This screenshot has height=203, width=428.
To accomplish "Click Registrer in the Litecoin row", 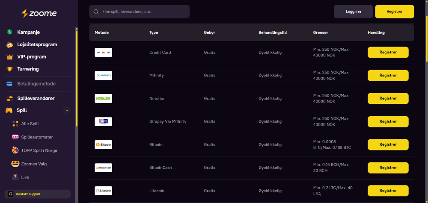I will click(388, 191).
